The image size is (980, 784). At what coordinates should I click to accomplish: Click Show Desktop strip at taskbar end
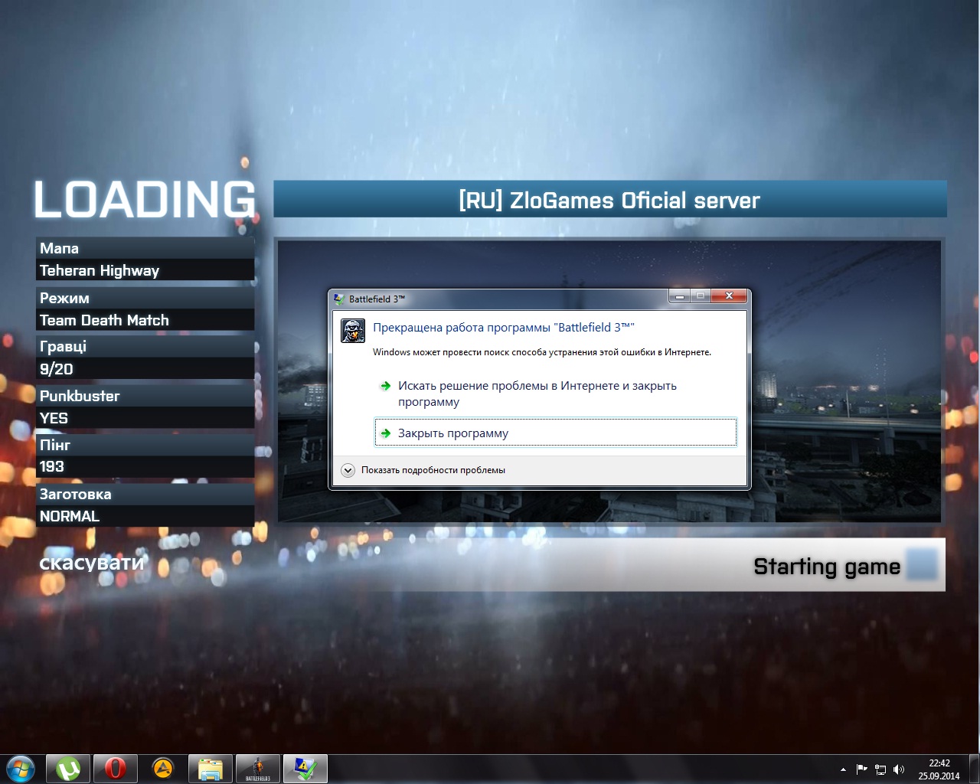coord(974,769)
